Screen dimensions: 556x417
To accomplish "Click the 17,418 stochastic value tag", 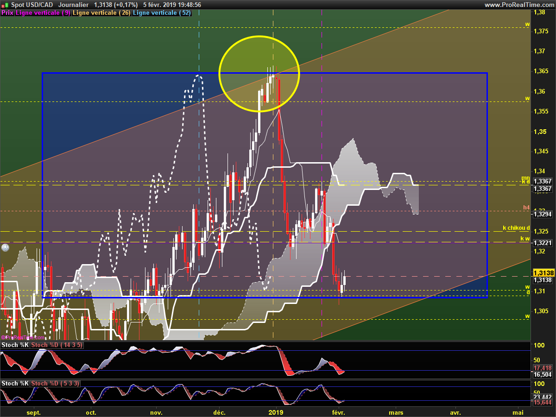I will coord(543,368).
